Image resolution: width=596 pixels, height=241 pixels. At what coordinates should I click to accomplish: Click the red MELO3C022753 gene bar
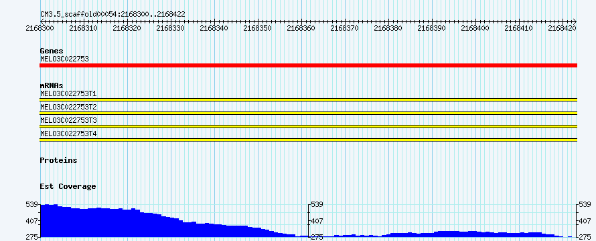pos(308,65)
